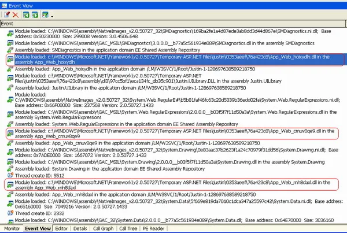347x233 pixels.
Task: Open the filter dropdown arrow in the toolbar
Action: 52,16
